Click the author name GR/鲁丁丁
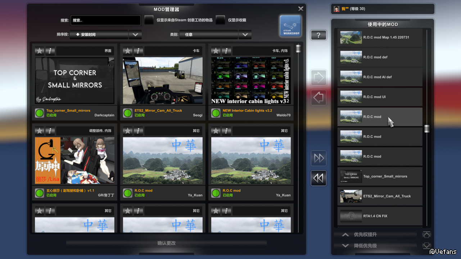 coord(106,195)
